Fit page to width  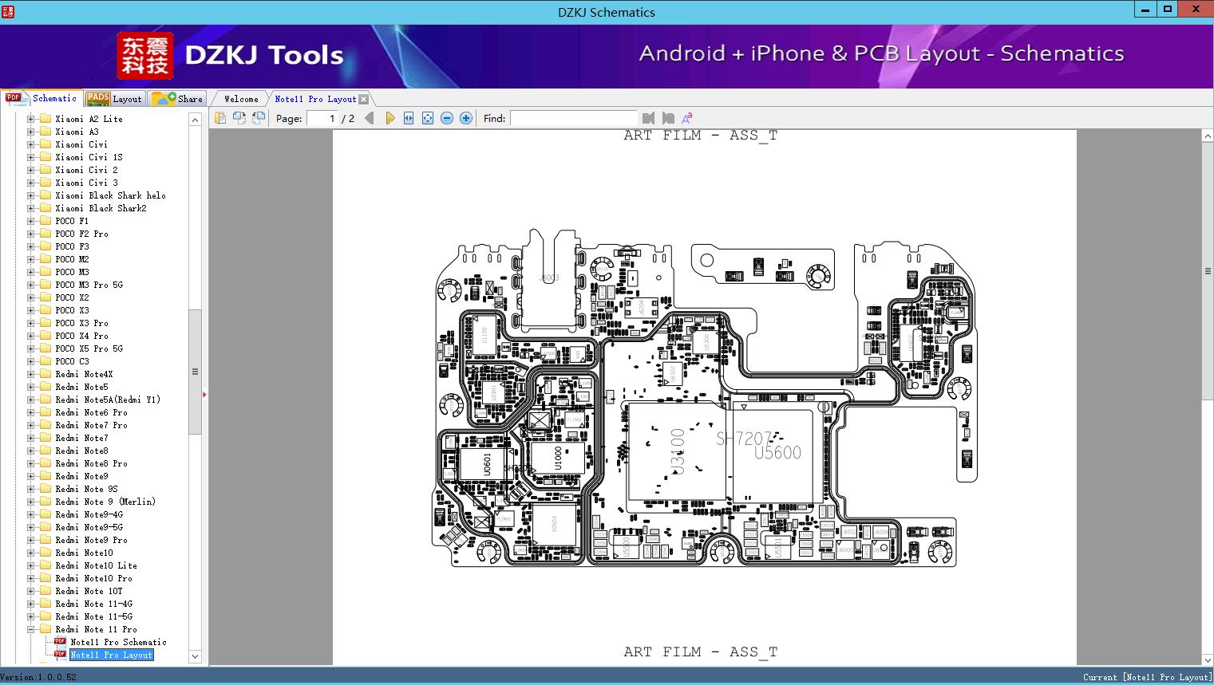(409, 118)
